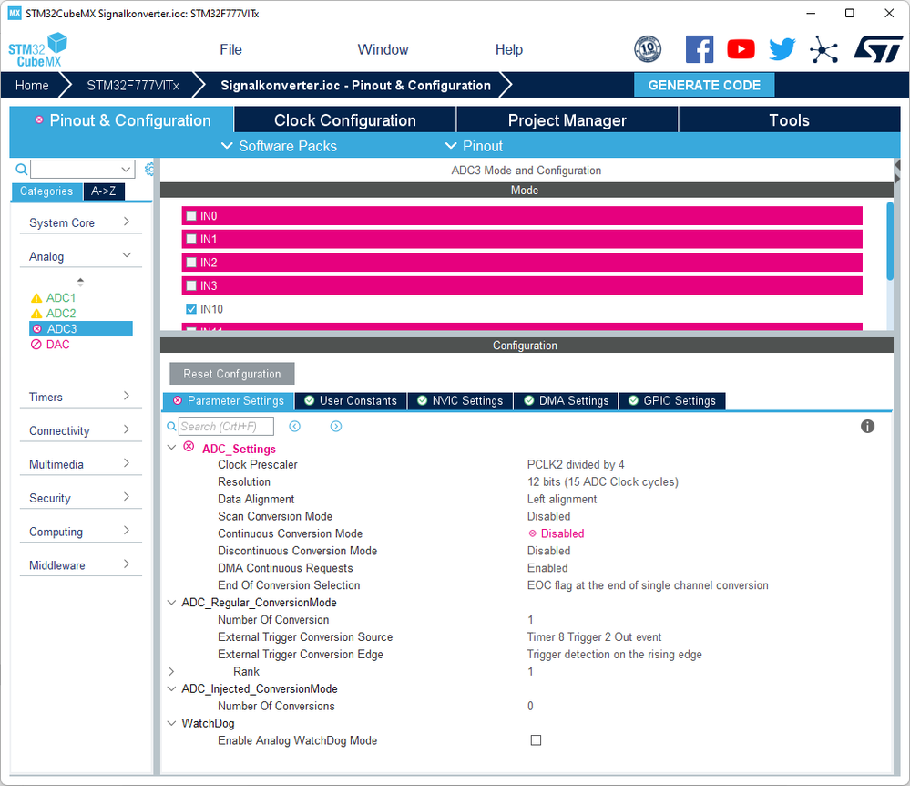910x786 pixels.
Task: Click the ADC_Settings error icon
Action: (x=189, y=447)
